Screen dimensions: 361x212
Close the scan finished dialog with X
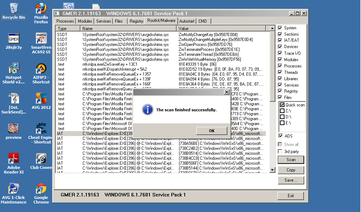[227, 92]
